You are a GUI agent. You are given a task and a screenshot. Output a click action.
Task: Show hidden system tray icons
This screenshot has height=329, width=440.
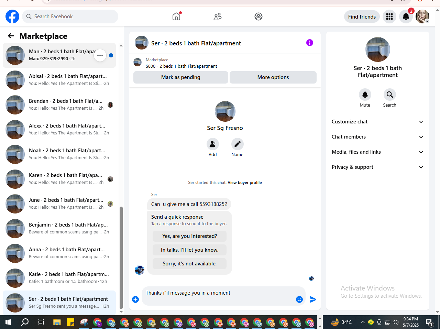362,322
